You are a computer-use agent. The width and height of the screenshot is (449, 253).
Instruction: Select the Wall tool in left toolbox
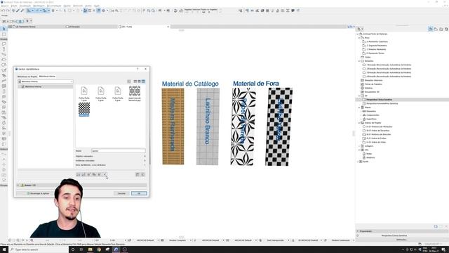click(x=4, y=44)
